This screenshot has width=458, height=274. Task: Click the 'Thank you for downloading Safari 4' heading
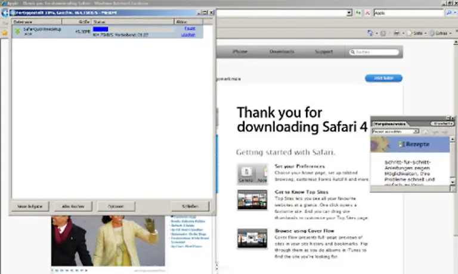(302, 120)
